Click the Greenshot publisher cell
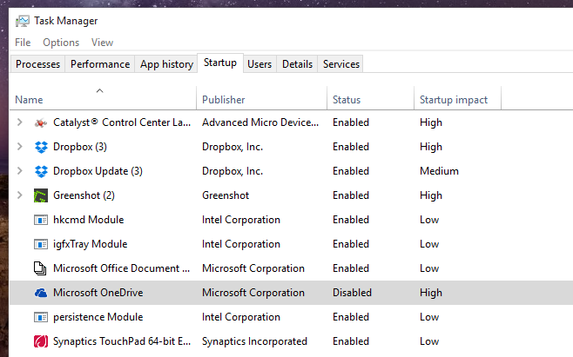Viewport: 573px width, 357px height. (226, 195)
